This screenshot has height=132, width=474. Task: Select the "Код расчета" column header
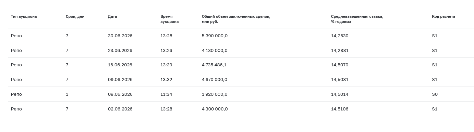[443, 16]
